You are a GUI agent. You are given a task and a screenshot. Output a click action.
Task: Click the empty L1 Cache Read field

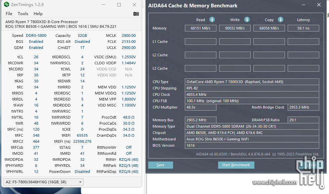[x=201, y=42]
